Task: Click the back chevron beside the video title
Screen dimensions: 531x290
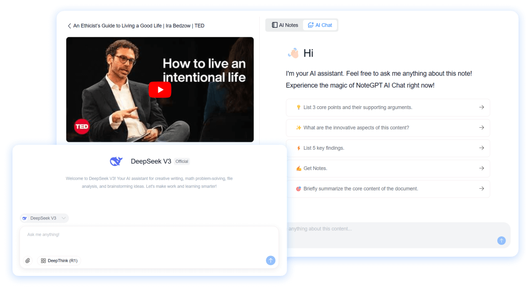Action: (x=69, y=26)
